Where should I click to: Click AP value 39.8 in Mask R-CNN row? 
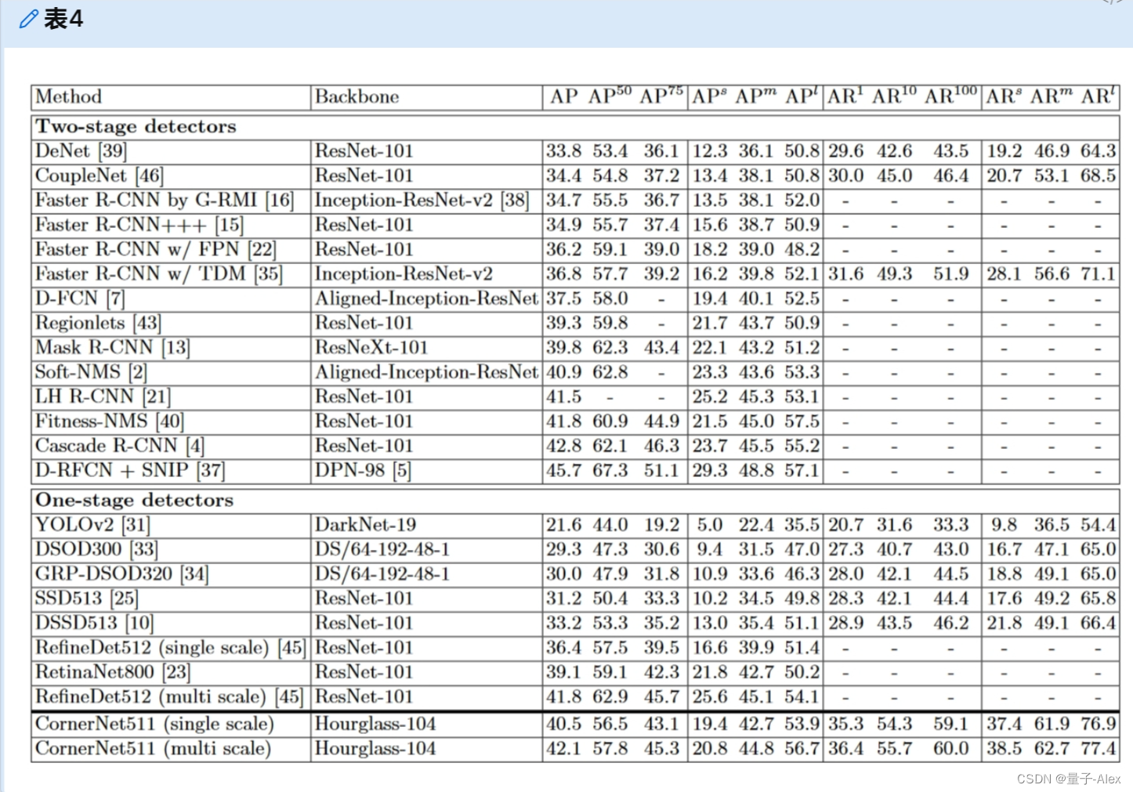pos(563,348)
